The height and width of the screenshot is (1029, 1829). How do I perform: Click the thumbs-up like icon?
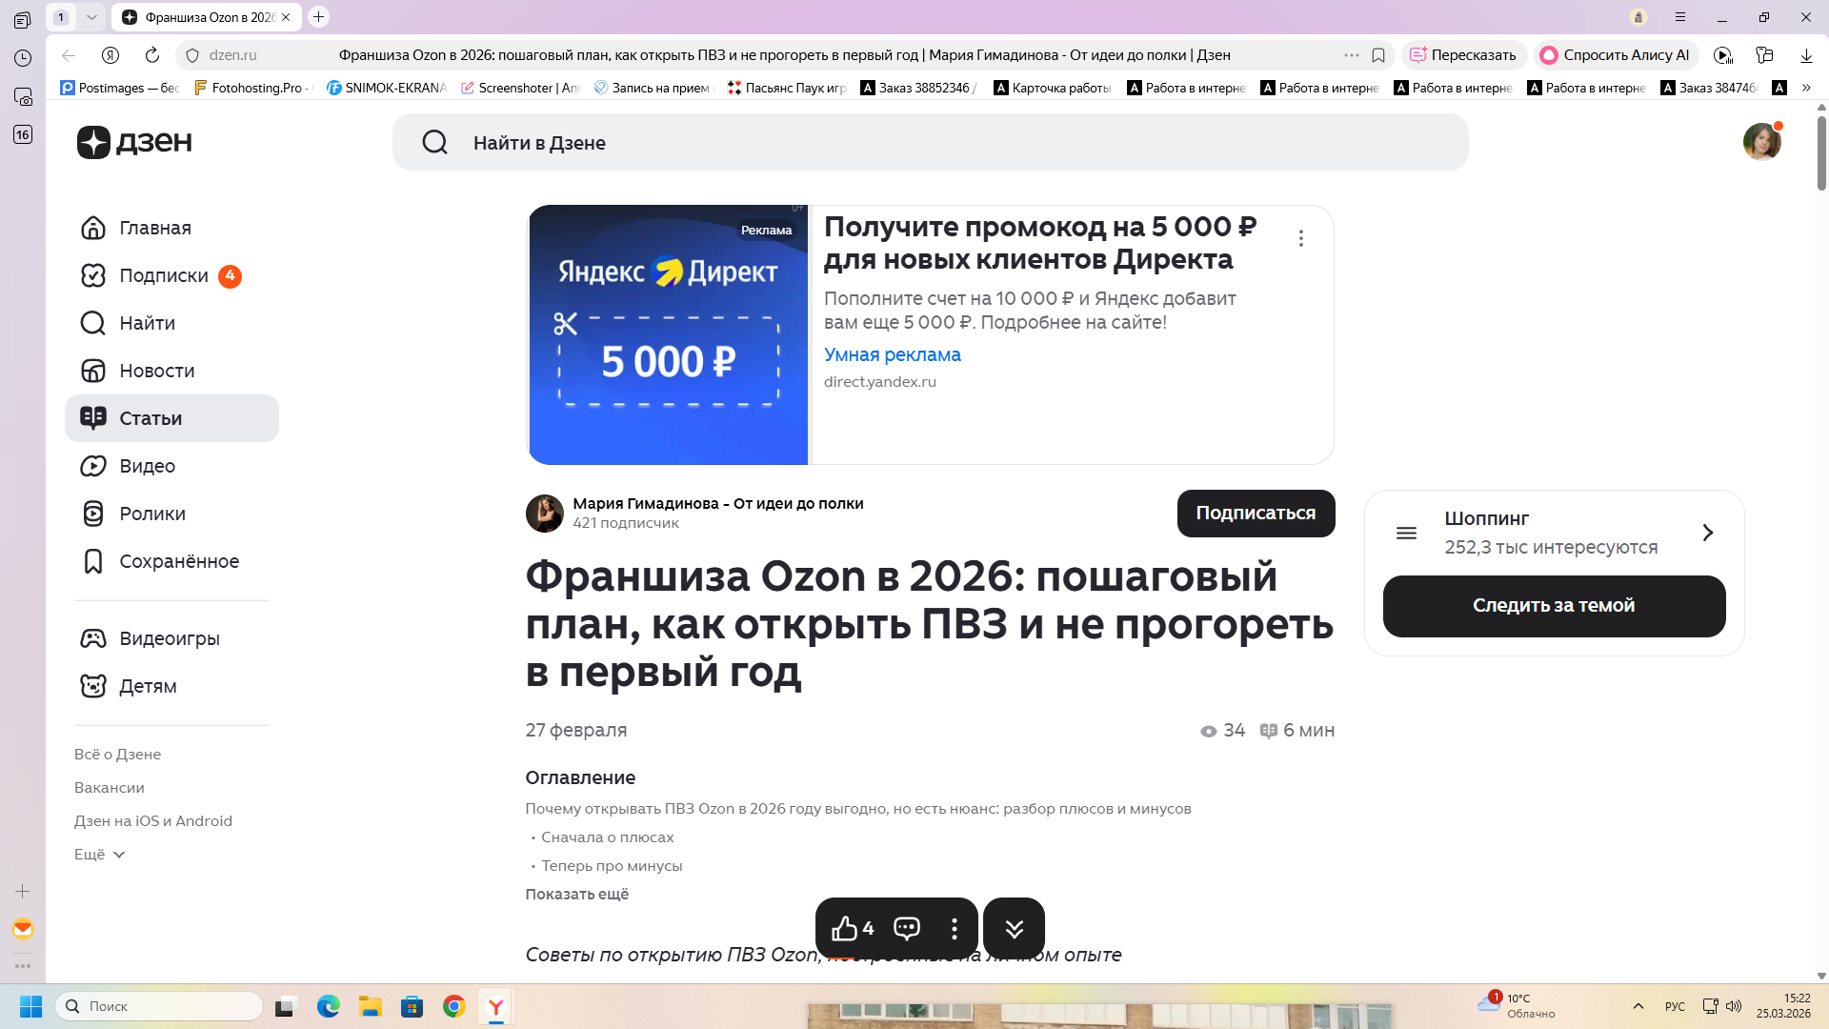click(x=844, y=928)
